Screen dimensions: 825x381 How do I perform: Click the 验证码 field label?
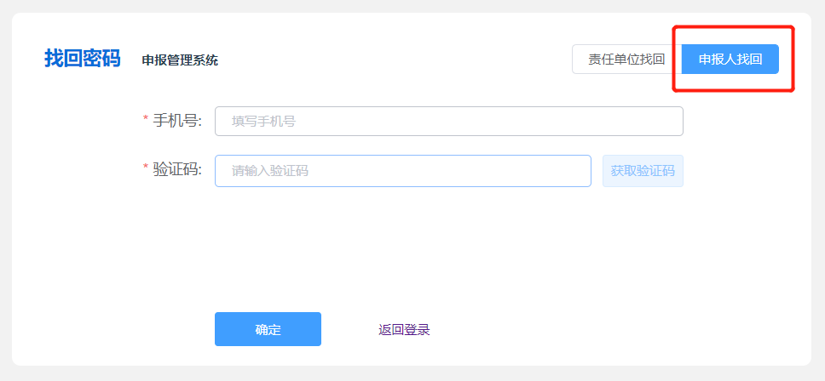point(177,170)
